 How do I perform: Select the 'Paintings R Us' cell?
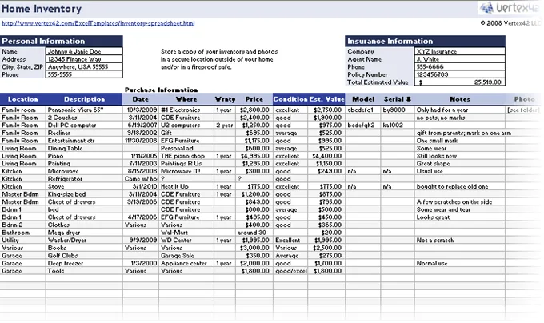click(x=186, y=164)
